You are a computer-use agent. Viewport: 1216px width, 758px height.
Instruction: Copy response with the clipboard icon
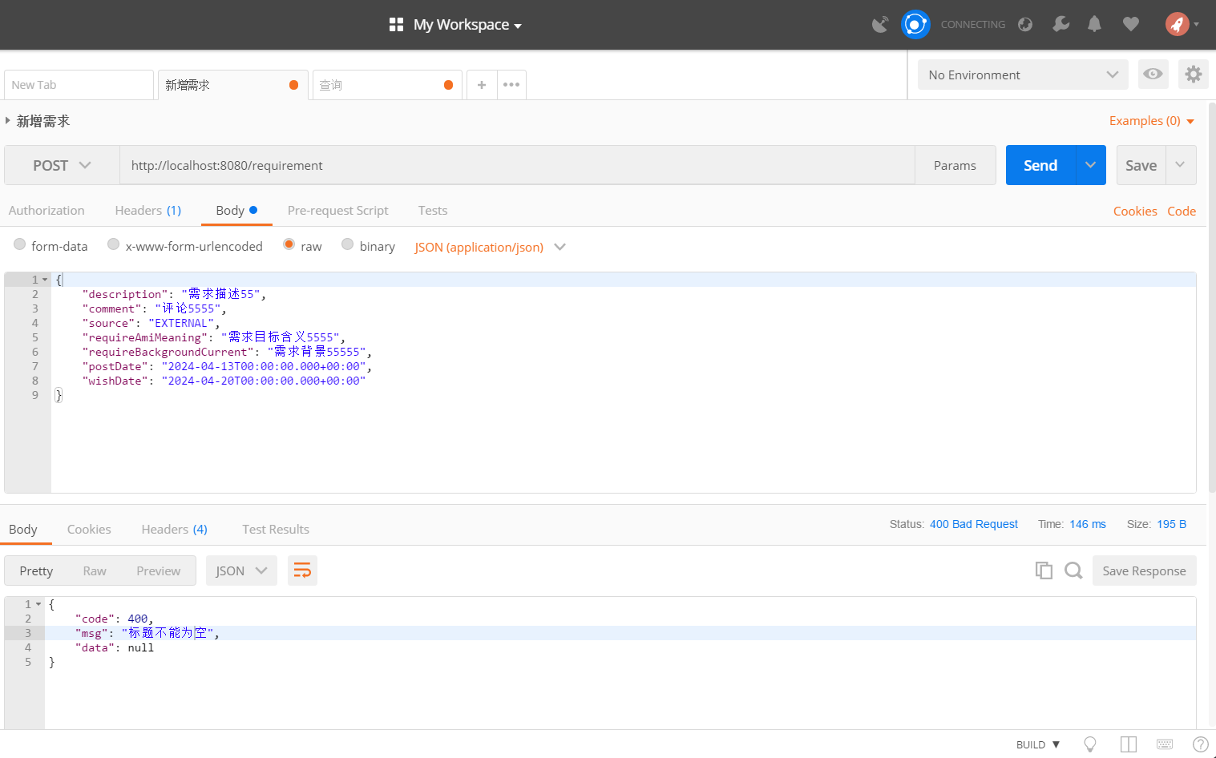point(1043,571)
